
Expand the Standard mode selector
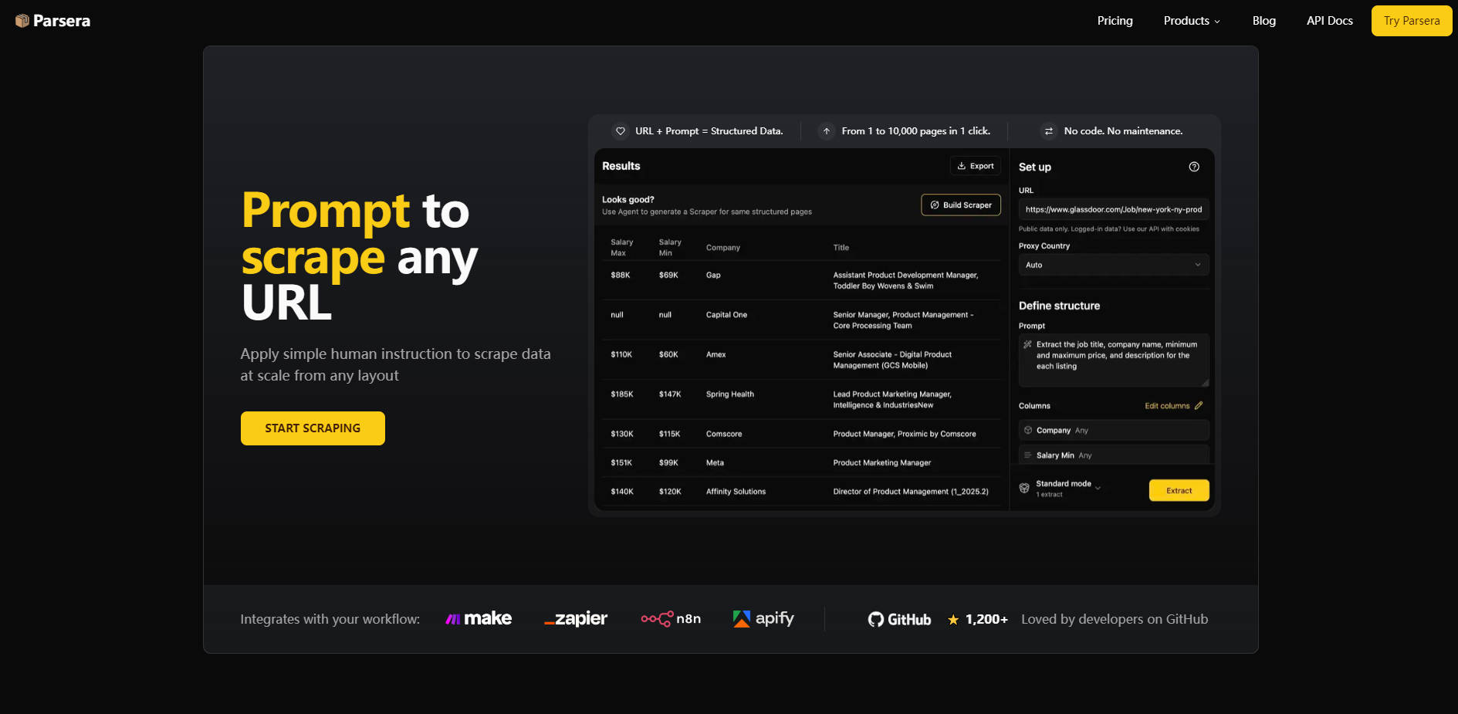pos(1068,488)
